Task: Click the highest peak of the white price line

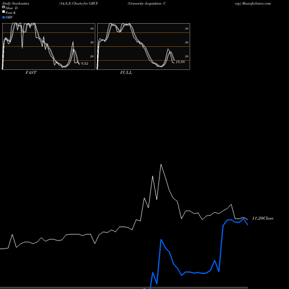Action: (x=161, y=164)
